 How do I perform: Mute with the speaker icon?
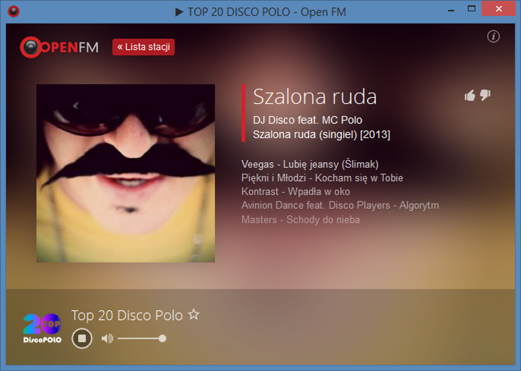pyautogui.click(x=107, y=338)
